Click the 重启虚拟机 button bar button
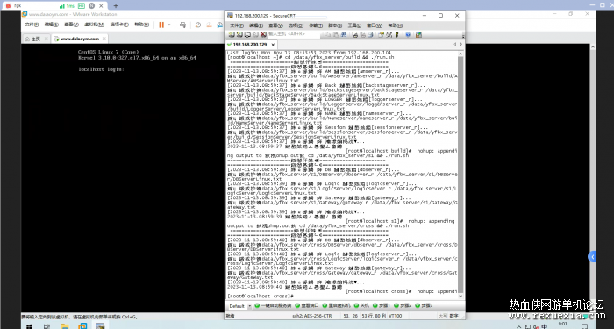Viewport: 614px width, 329px height. tap(337, 305)
